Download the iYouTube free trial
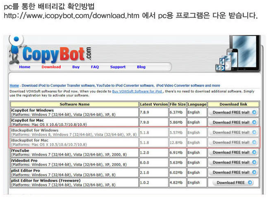 click(233, 152)
